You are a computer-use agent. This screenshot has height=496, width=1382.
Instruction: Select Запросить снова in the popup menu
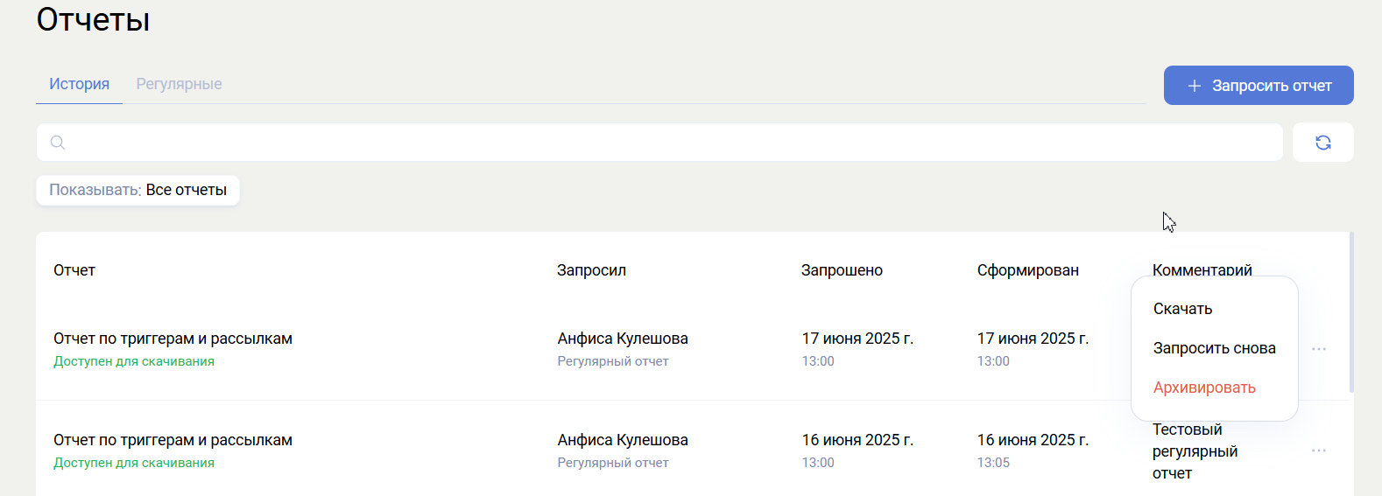(x=1214, y=348)
